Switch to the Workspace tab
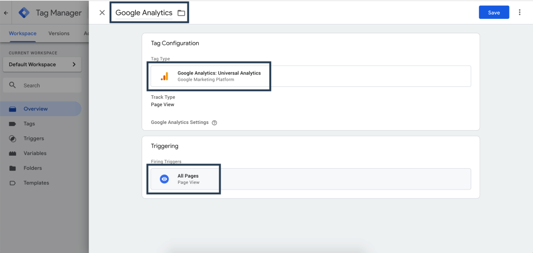This screenshot has width=533, height=253. pos(22,33)
